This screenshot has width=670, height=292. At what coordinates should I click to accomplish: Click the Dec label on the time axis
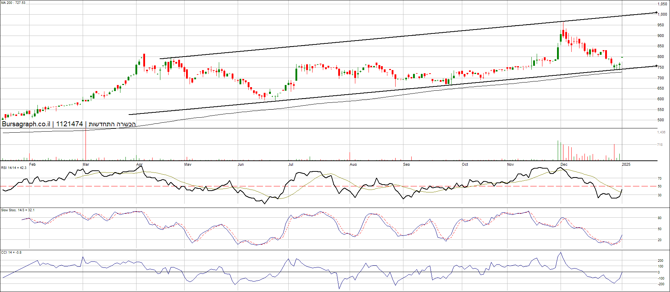coord(564,164)
